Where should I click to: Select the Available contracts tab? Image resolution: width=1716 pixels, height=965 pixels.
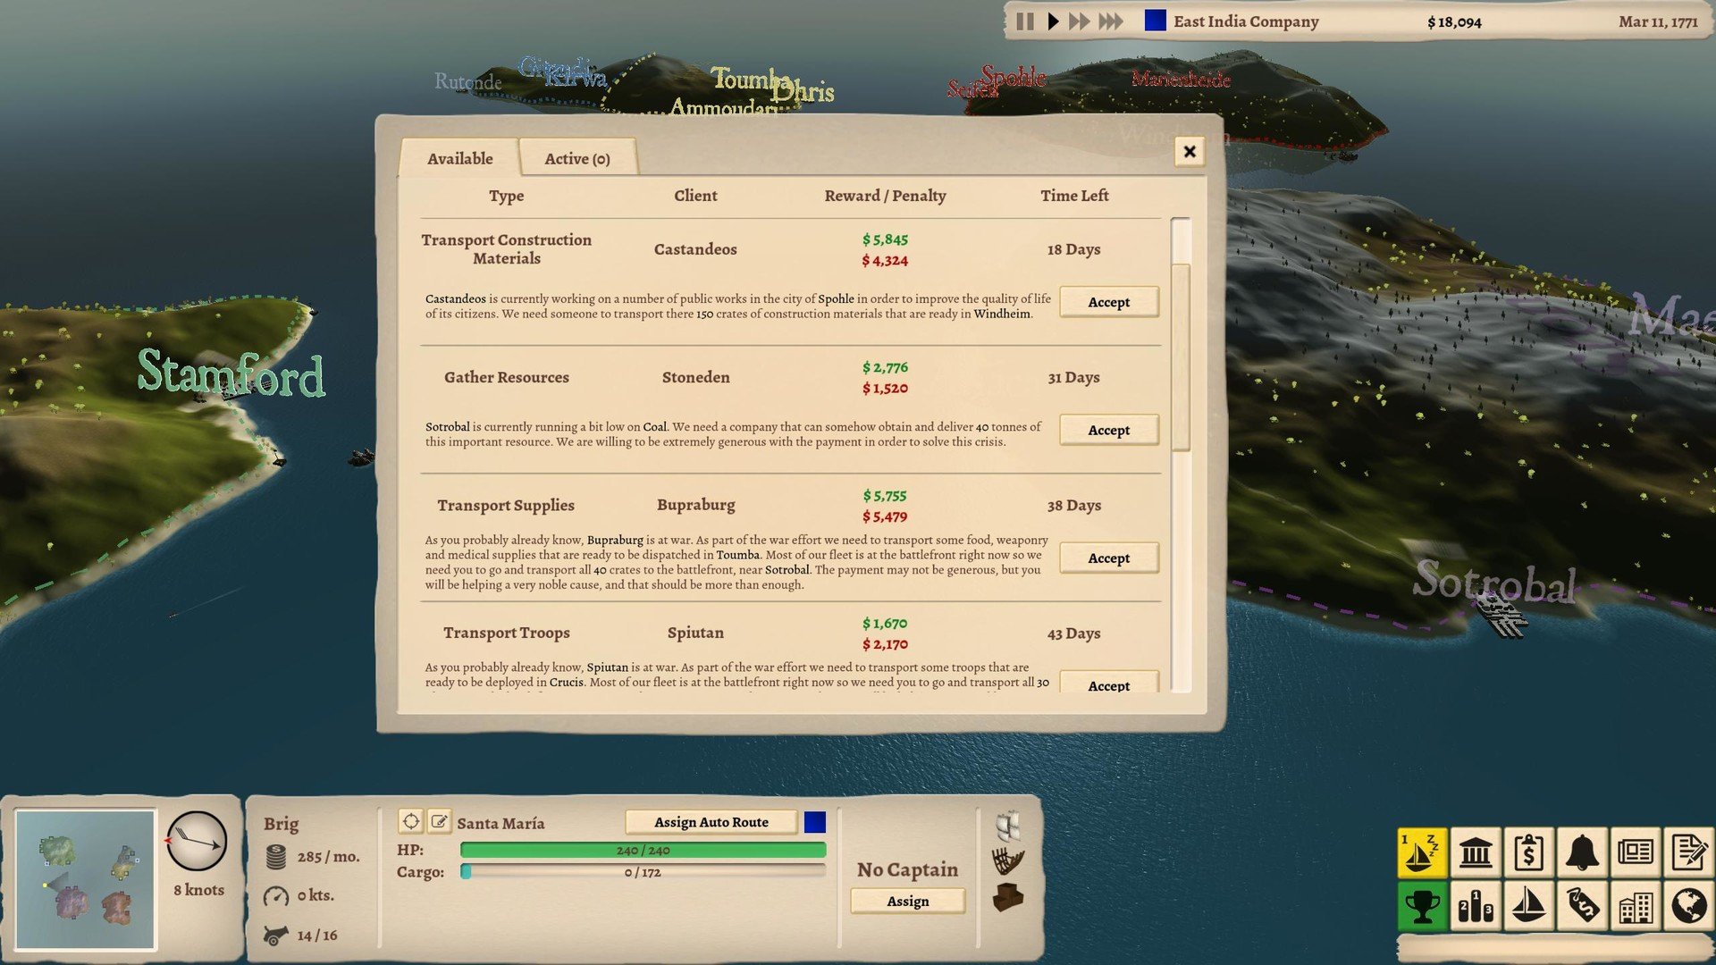[459, 158]
